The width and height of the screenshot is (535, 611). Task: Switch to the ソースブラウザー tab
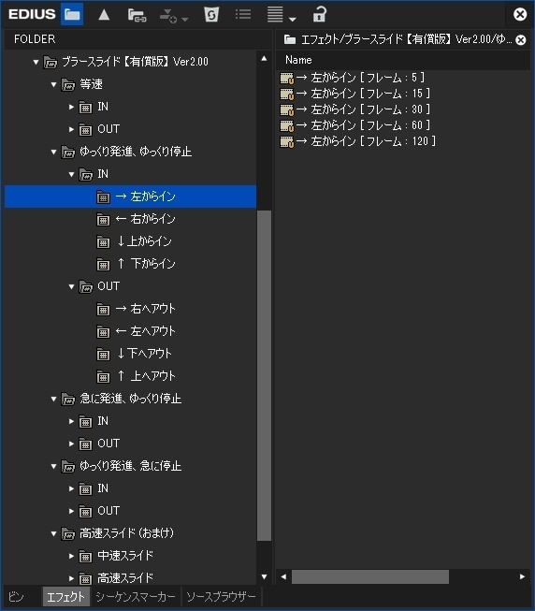(x=221, y=597)
